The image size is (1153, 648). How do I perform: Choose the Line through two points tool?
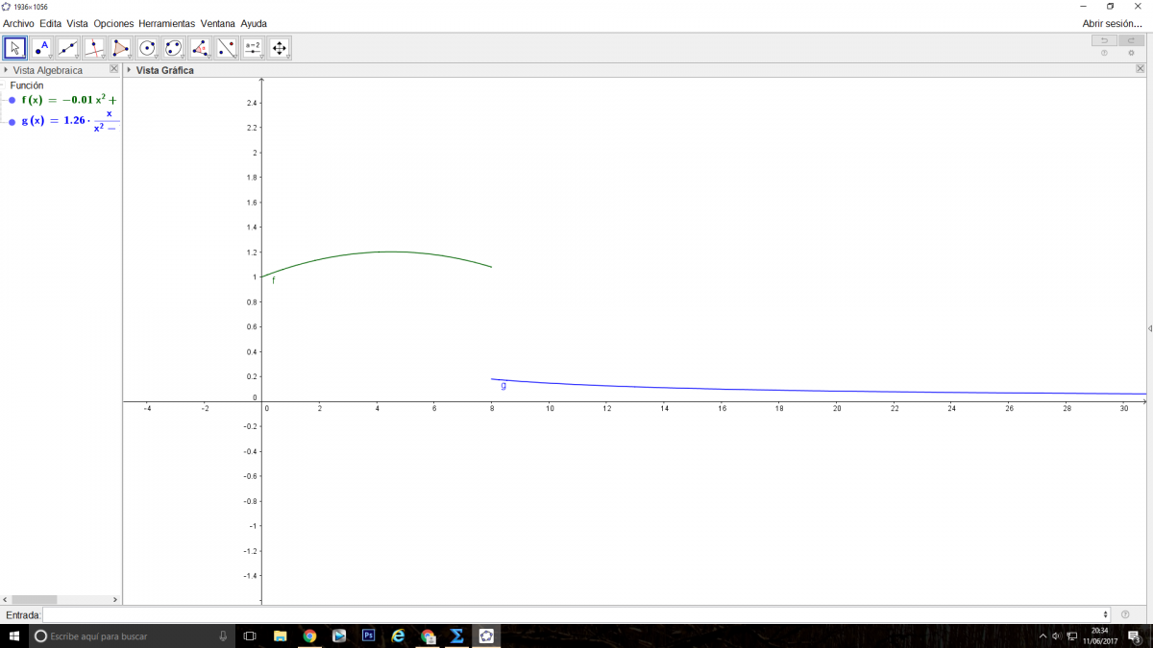click(67, 48)
